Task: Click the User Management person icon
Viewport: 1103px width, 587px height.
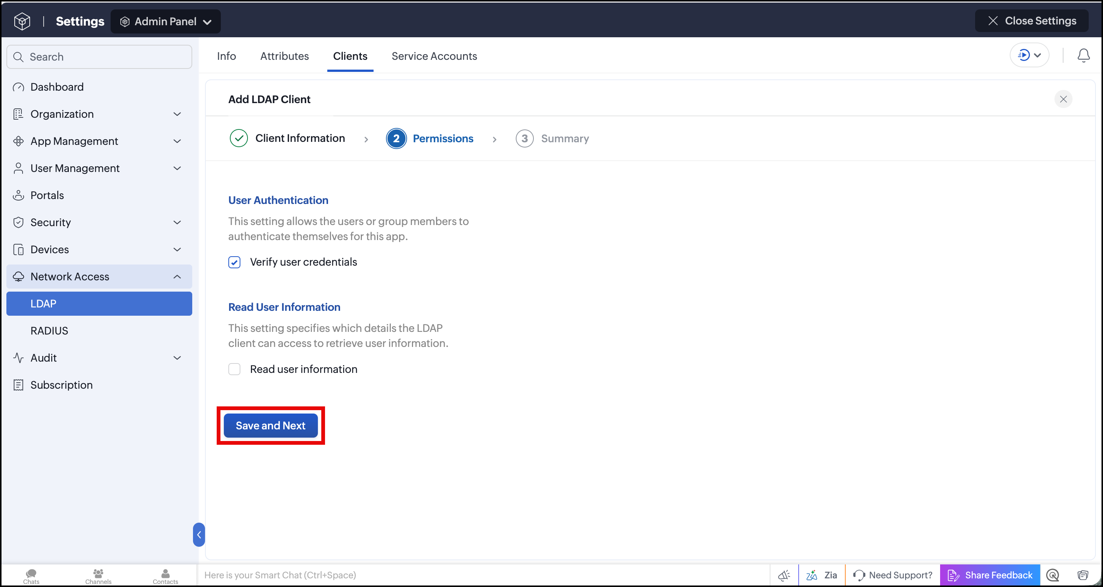Action: pyautogui.click(x=18, y=168)
